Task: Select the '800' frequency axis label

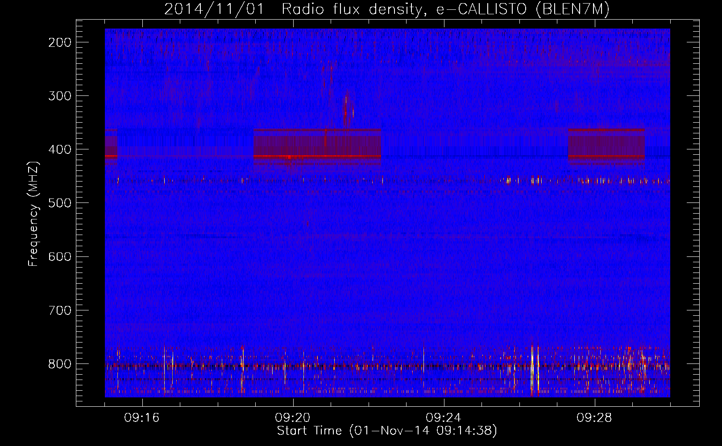Action: (59, 364)
